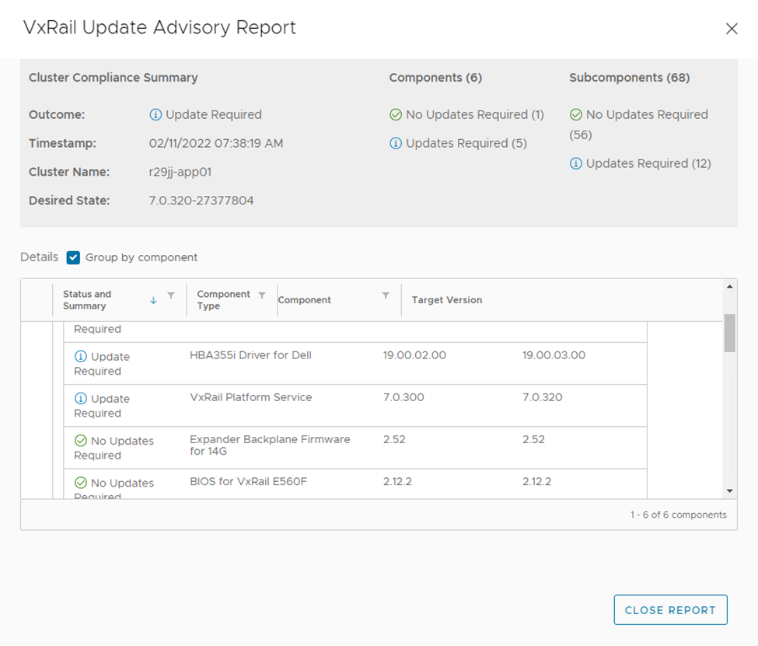Select the HBA355i Driver for Dell component
Viewport: 758px width, 646px height.
(250, 355)
